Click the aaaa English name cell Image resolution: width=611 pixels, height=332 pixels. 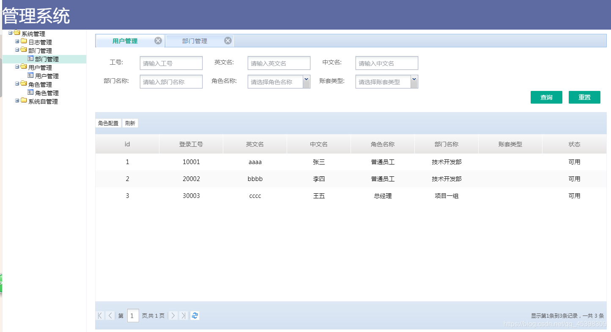255,162
